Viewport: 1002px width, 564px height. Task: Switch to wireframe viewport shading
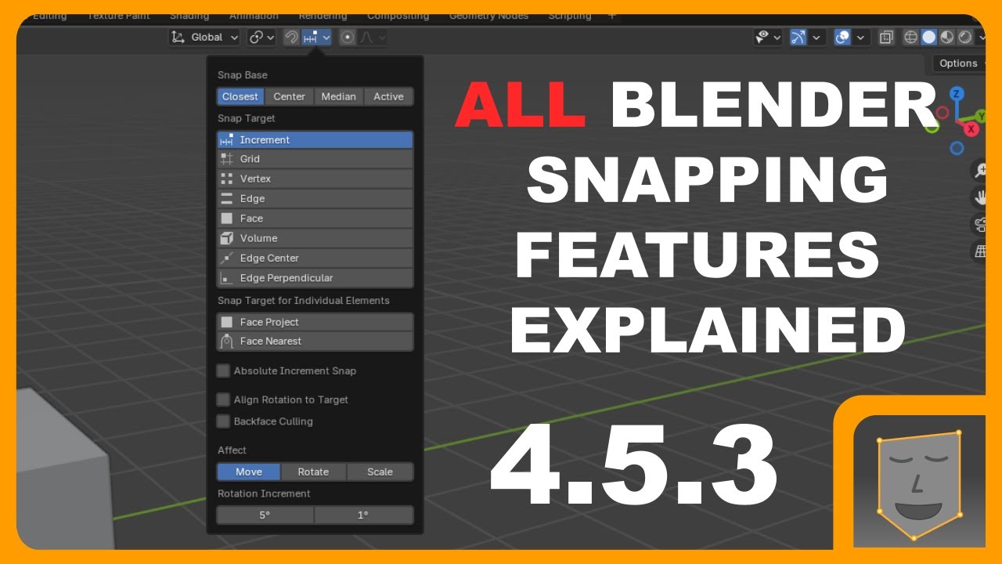click(910, 37)
